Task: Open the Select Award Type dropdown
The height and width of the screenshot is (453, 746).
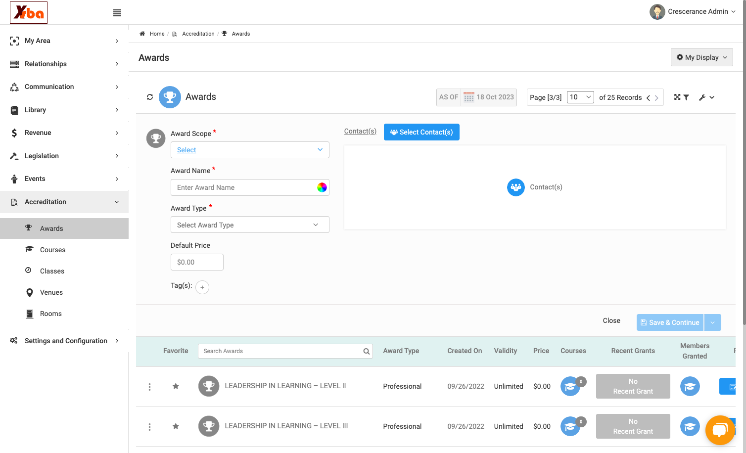Action: pyautogui.click(x=250, y=225)
